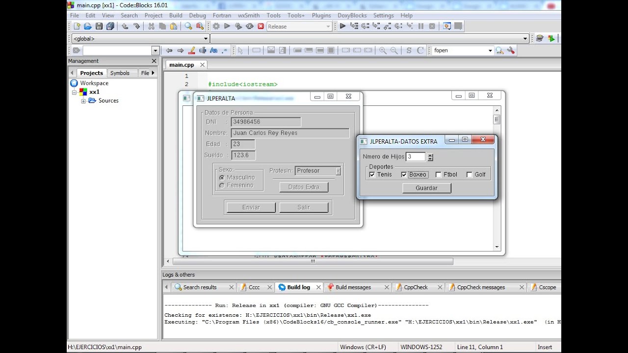Open the Release build target dropdown

328,26
